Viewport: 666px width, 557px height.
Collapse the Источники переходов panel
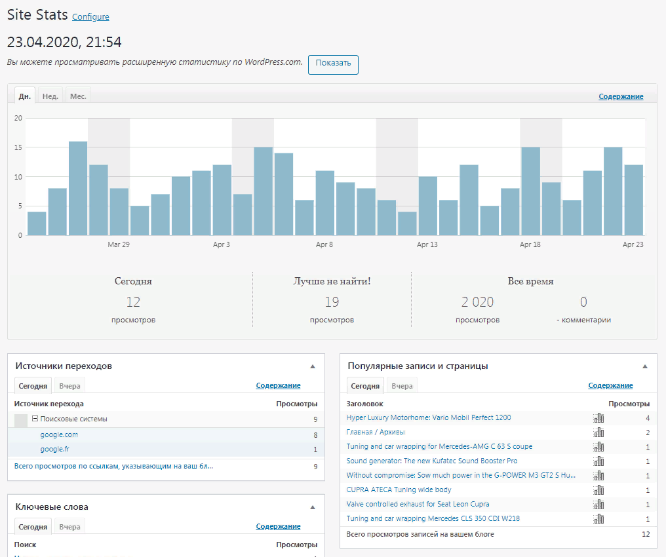313,366
